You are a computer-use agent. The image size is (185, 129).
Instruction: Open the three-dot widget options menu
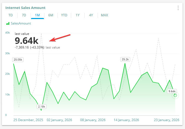pos(178,8)
